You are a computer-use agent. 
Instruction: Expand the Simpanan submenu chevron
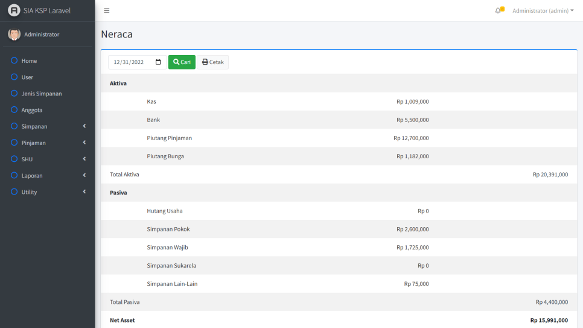pyautogui.click(x=84, y=126)
